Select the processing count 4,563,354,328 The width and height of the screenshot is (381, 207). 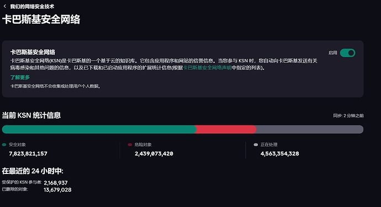(279, 154)
